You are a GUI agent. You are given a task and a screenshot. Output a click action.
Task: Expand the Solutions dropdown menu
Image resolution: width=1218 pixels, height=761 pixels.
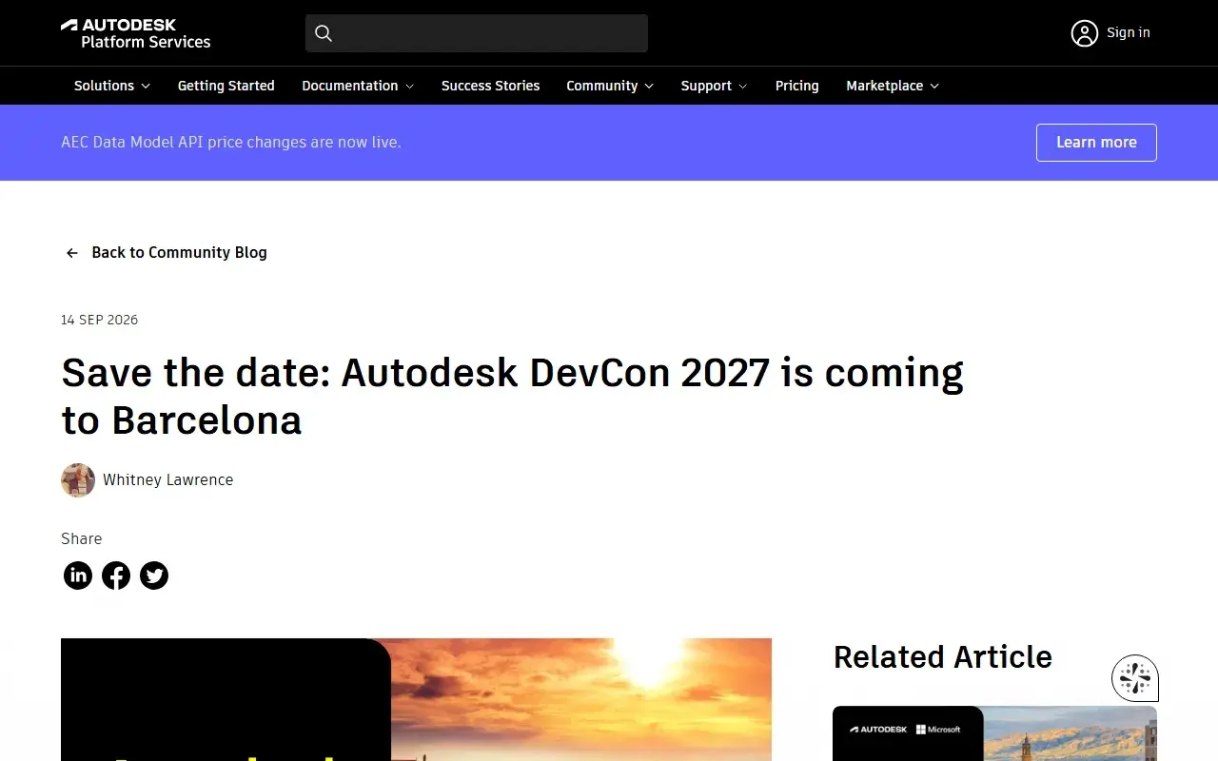pyautogui.click(x=112, y=86)
